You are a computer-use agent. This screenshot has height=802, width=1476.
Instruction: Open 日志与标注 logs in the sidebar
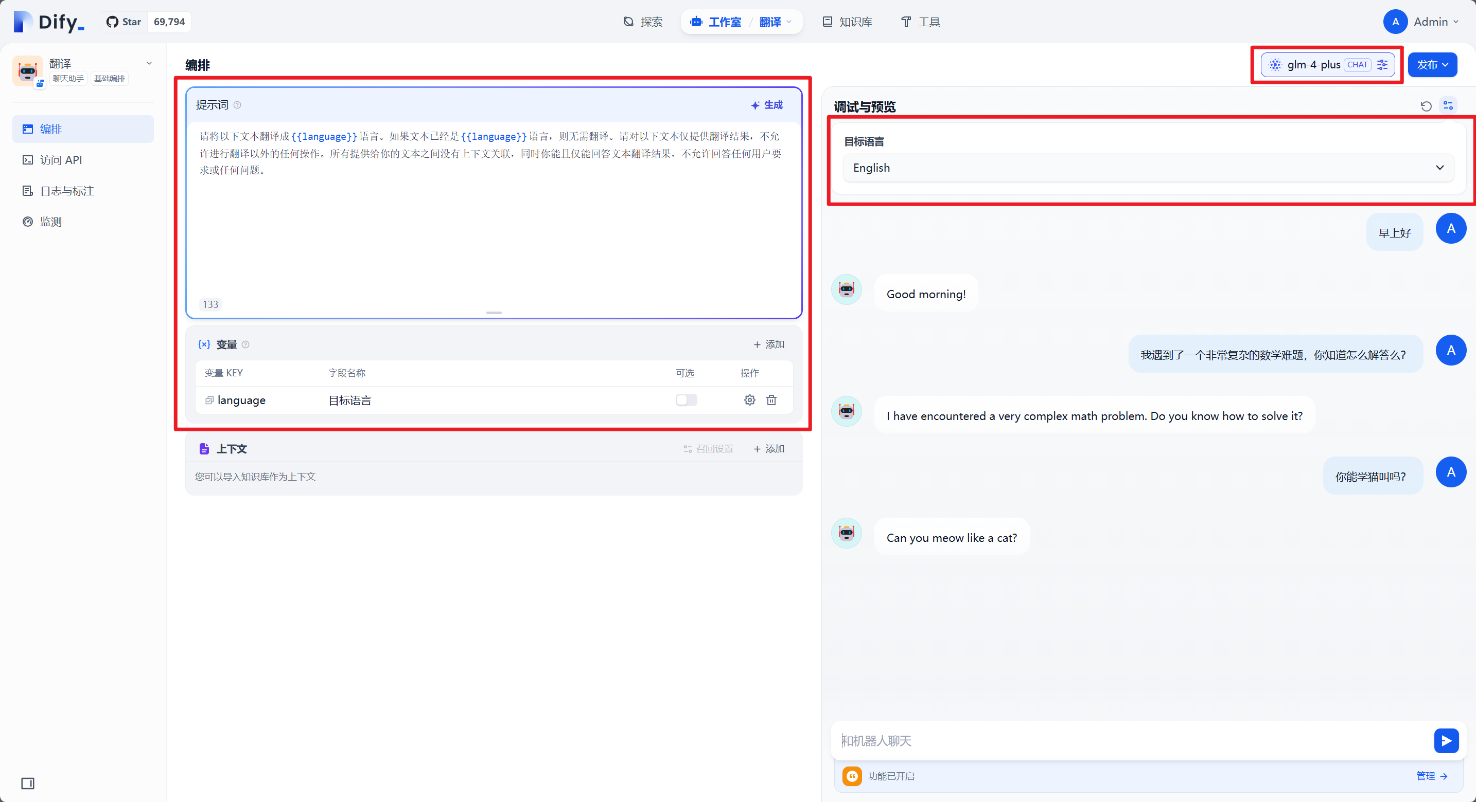(66, 191)
